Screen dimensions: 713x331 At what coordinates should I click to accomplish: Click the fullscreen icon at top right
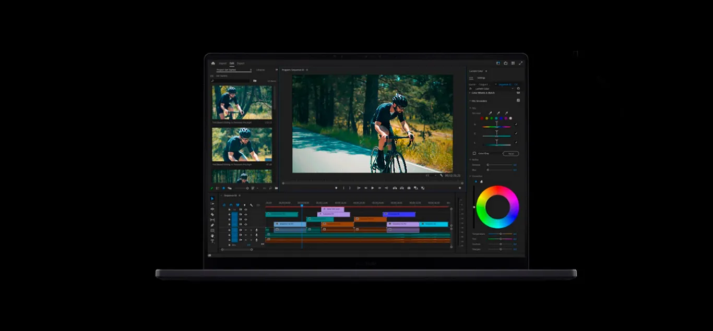tap(520, 63)
